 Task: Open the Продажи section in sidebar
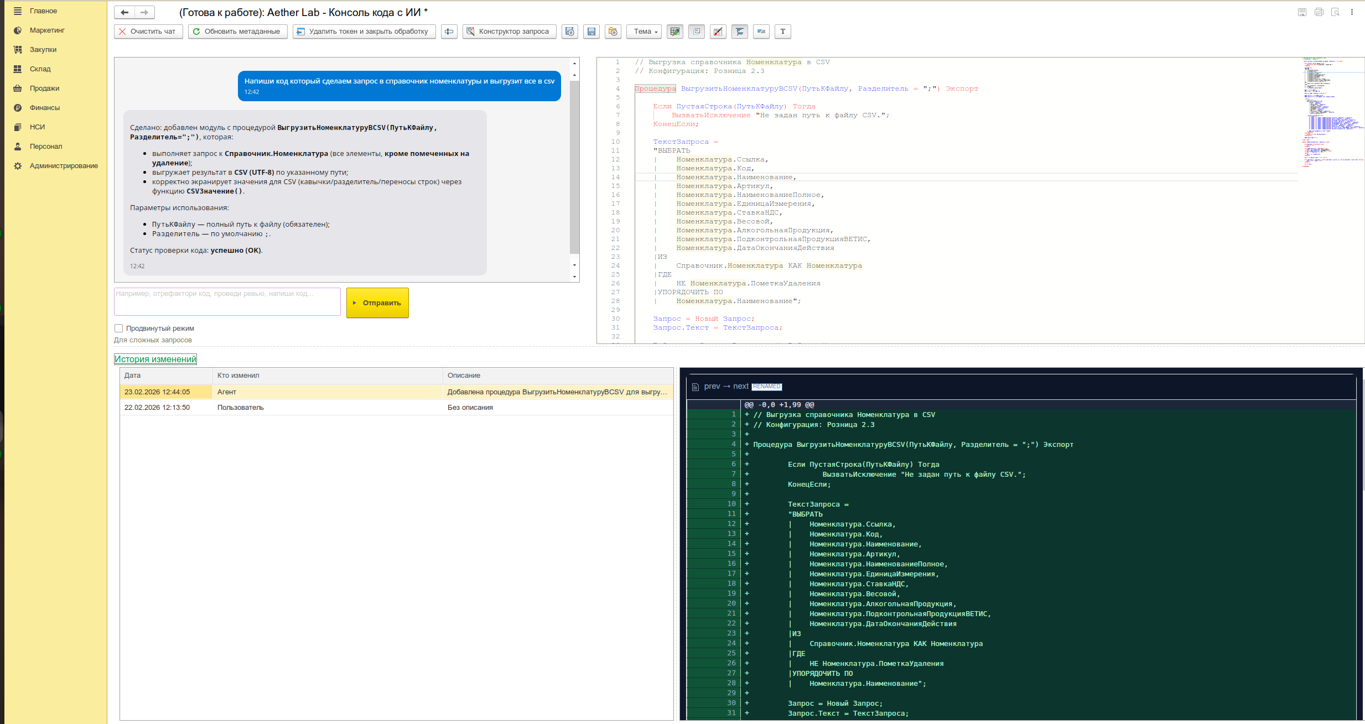(44, 88)
